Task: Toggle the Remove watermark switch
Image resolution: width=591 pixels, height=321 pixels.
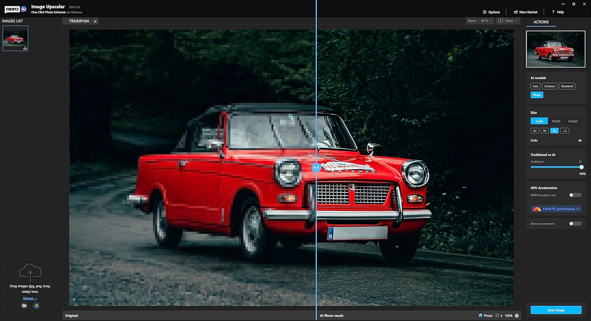Action: (575, 224)
